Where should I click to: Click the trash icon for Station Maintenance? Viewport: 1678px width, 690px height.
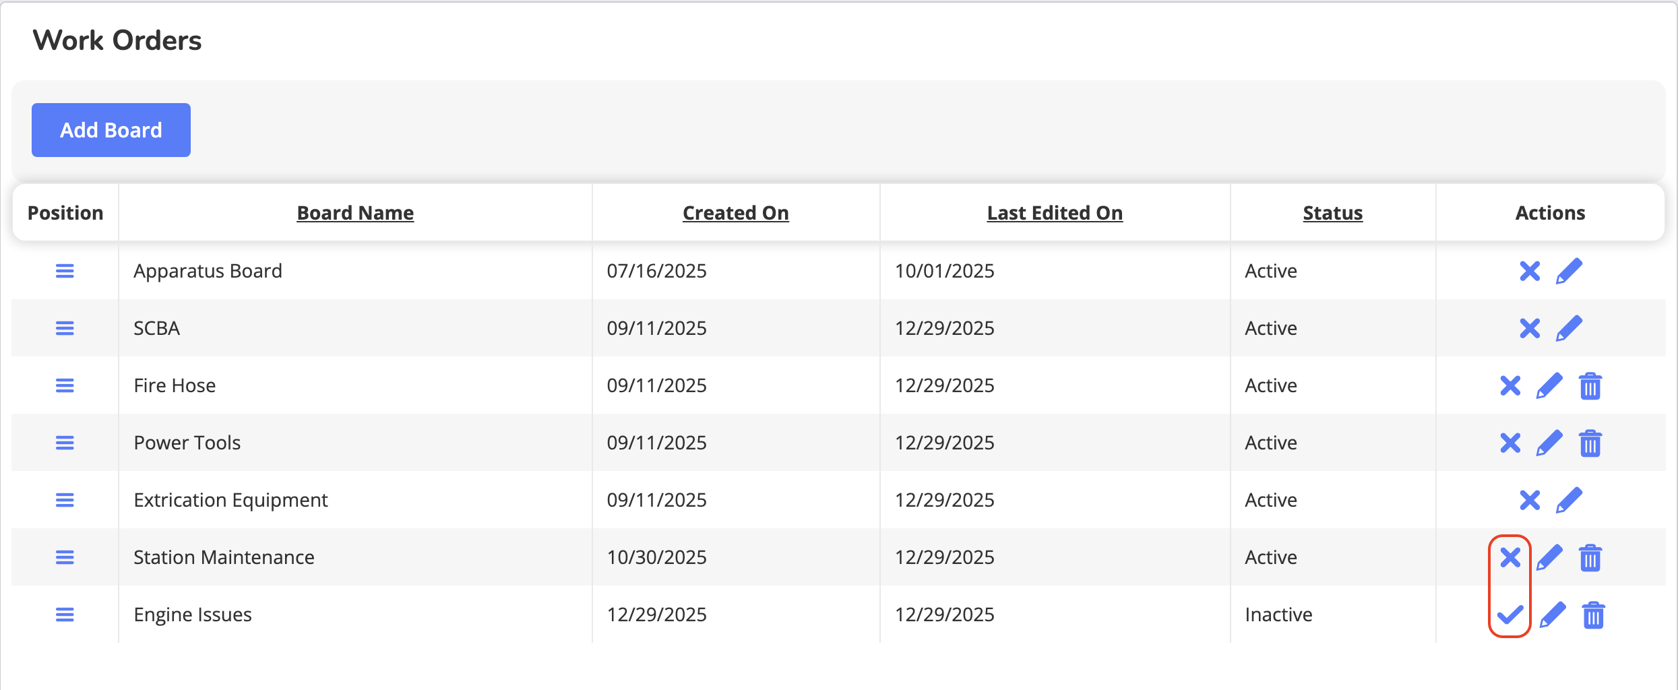point(1590,558)
